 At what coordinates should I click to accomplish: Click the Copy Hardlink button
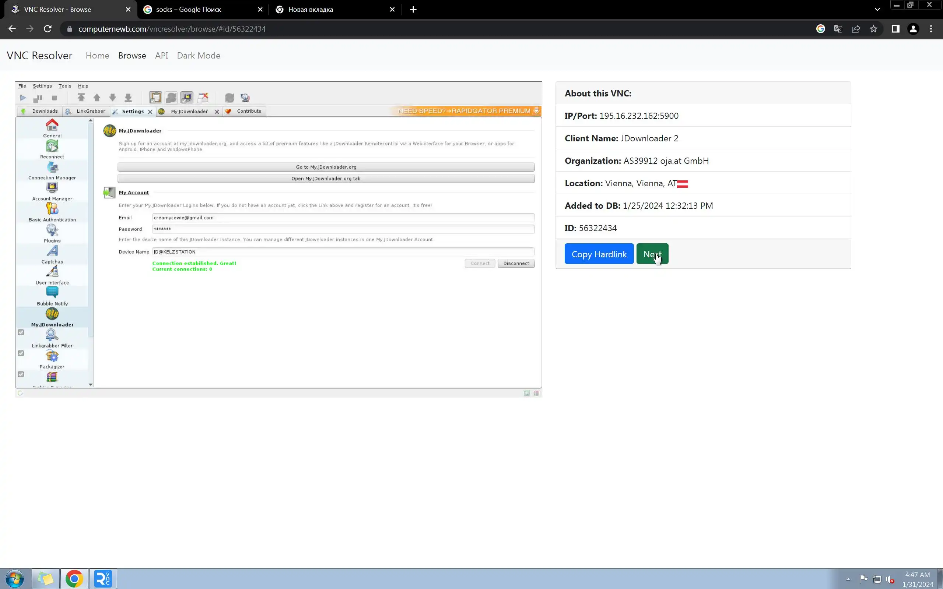pyautogui.click(x=599, y=254)
